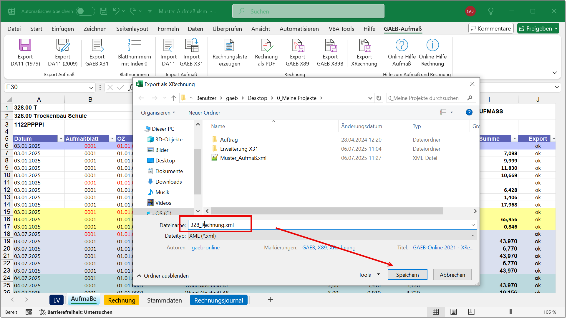This screenshot has width=567, height=319.
Task: Click the zoom slider handle in status bar
Action: click(x=511, y=312)
